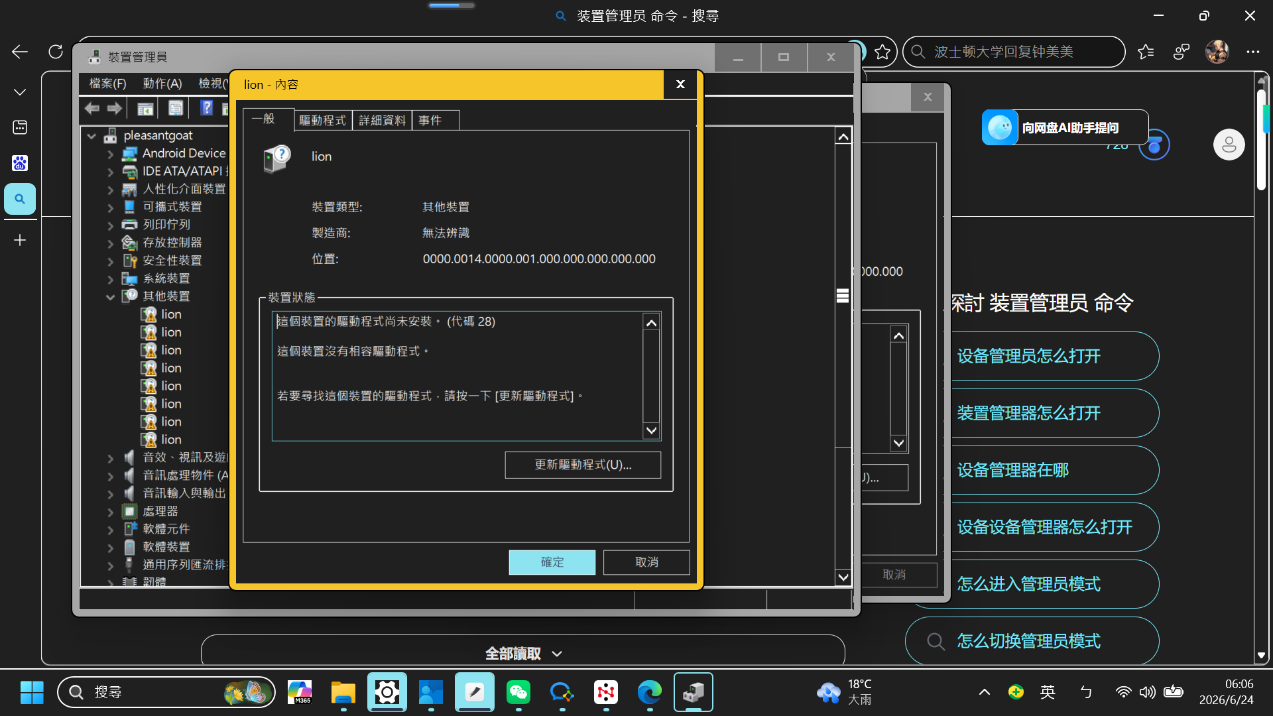The image size is (1273, 716).
Task: Switch to the 事件 tab
Action: tap(436, 120)
